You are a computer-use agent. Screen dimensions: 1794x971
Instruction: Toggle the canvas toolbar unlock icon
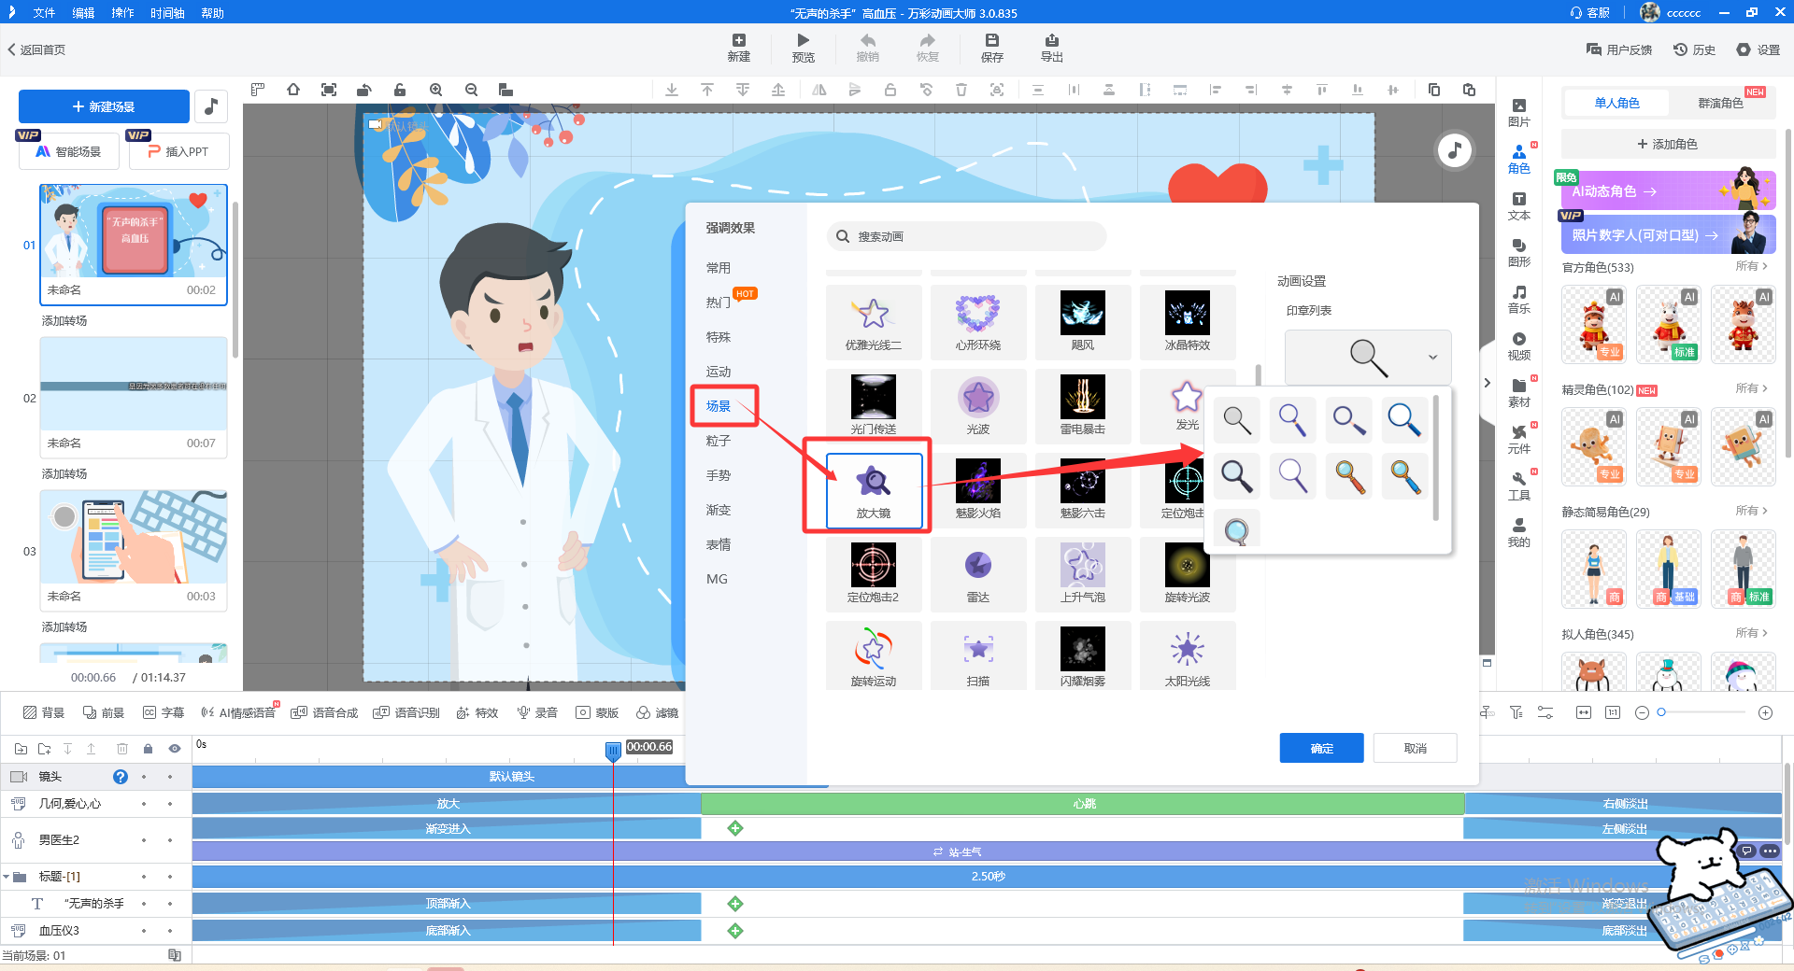[x=400, y=90]
